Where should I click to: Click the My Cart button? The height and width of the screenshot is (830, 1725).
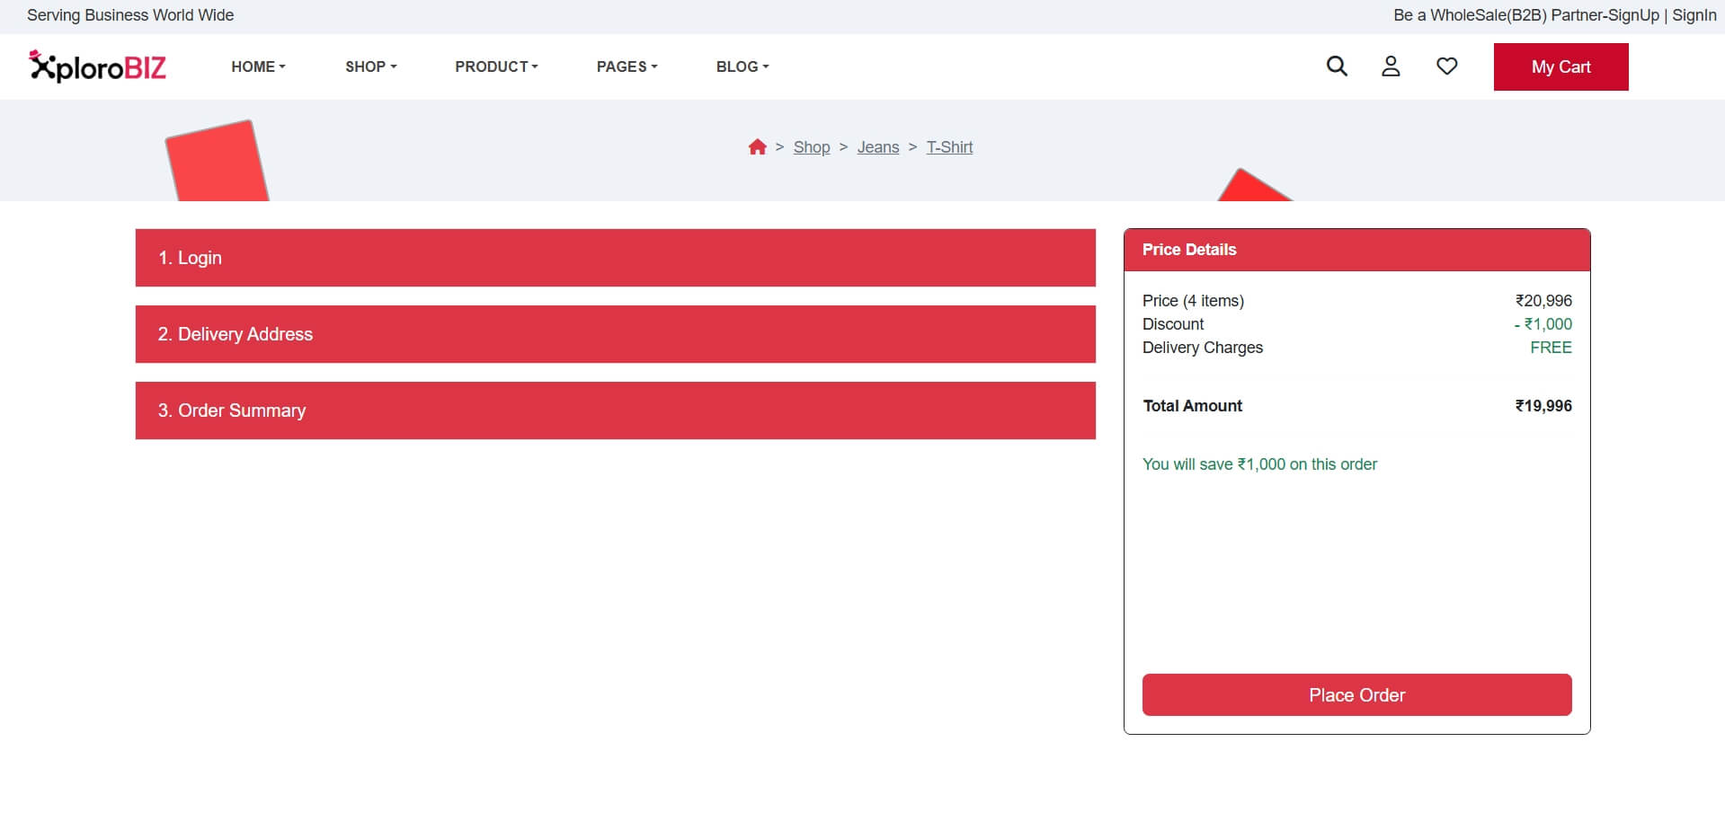click(1561, 67)
